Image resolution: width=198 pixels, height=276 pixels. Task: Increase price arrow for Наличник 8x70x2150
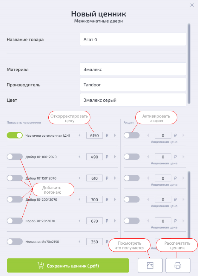[115, 242]
